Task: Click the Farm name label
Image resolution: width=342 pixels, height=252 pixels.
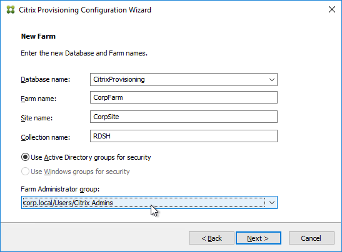Action: (x=39, y=99)
